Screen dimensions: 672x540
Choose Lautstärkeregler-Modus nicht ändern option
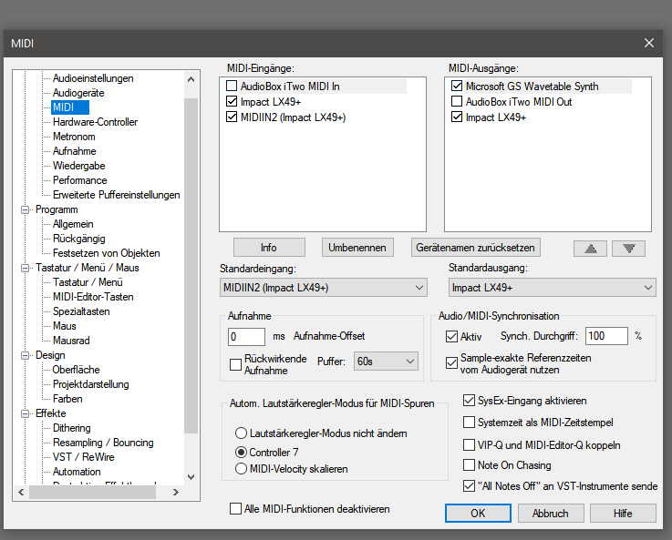click(242, 433)
